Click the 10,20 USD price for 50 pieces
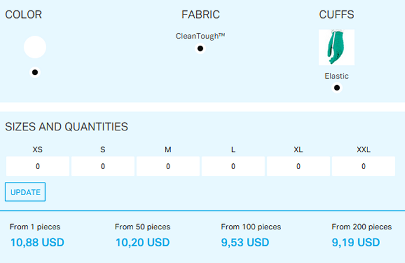 (142, 242)
